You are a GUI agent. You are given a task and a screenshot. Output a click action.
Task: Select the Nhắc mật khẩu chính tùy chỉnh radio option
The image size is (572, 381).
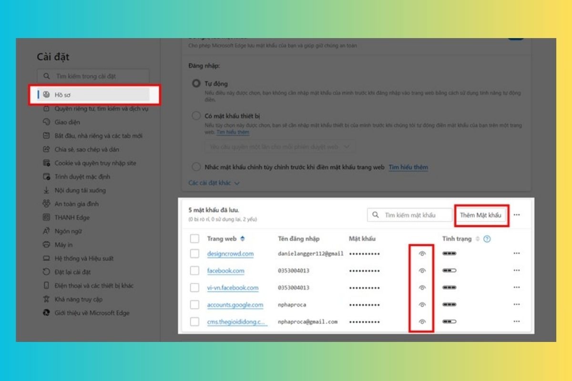click(x=196, y=167)
